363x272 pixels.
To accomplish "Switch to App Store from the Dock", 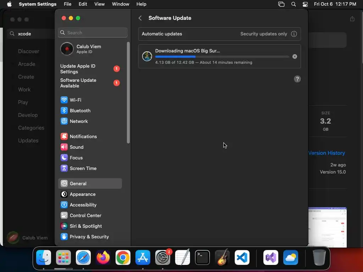I will coord(143,257).
